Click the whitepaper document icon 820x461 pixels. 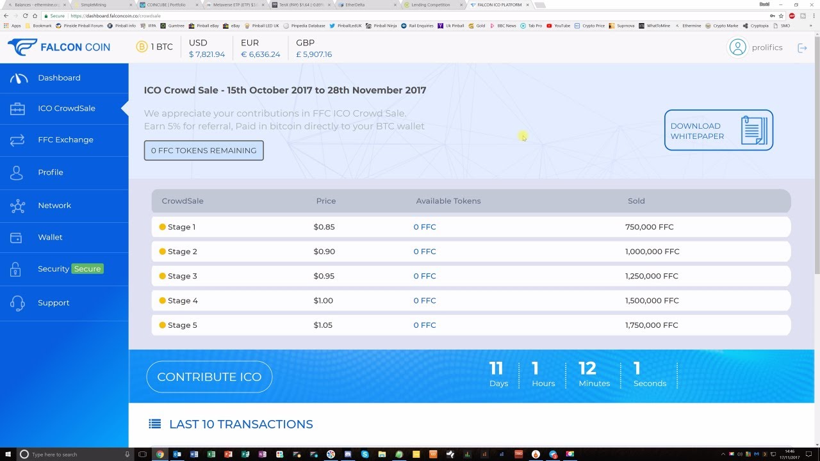tap(754, 130)
